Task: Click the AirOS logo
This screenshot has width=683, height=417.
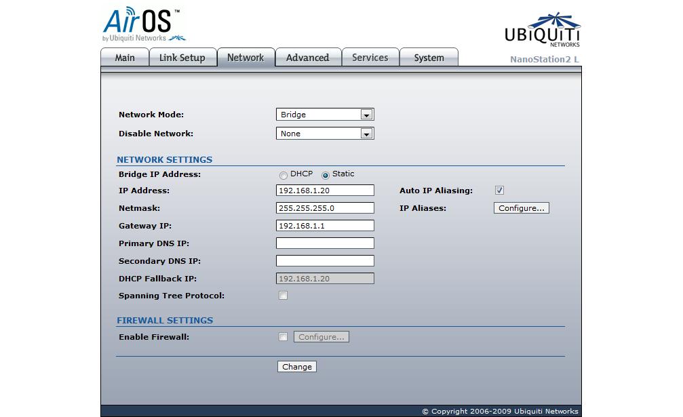Action: pos(144,24)
